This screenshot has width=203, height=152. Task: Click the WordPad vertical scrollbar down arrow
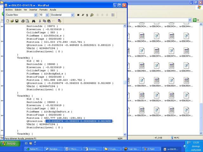tap(125, 134)
